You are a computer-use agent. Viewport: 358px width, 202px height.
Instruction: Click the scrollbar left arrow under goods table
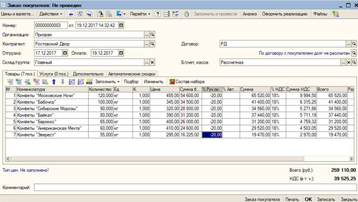click(x=8, y=159)
